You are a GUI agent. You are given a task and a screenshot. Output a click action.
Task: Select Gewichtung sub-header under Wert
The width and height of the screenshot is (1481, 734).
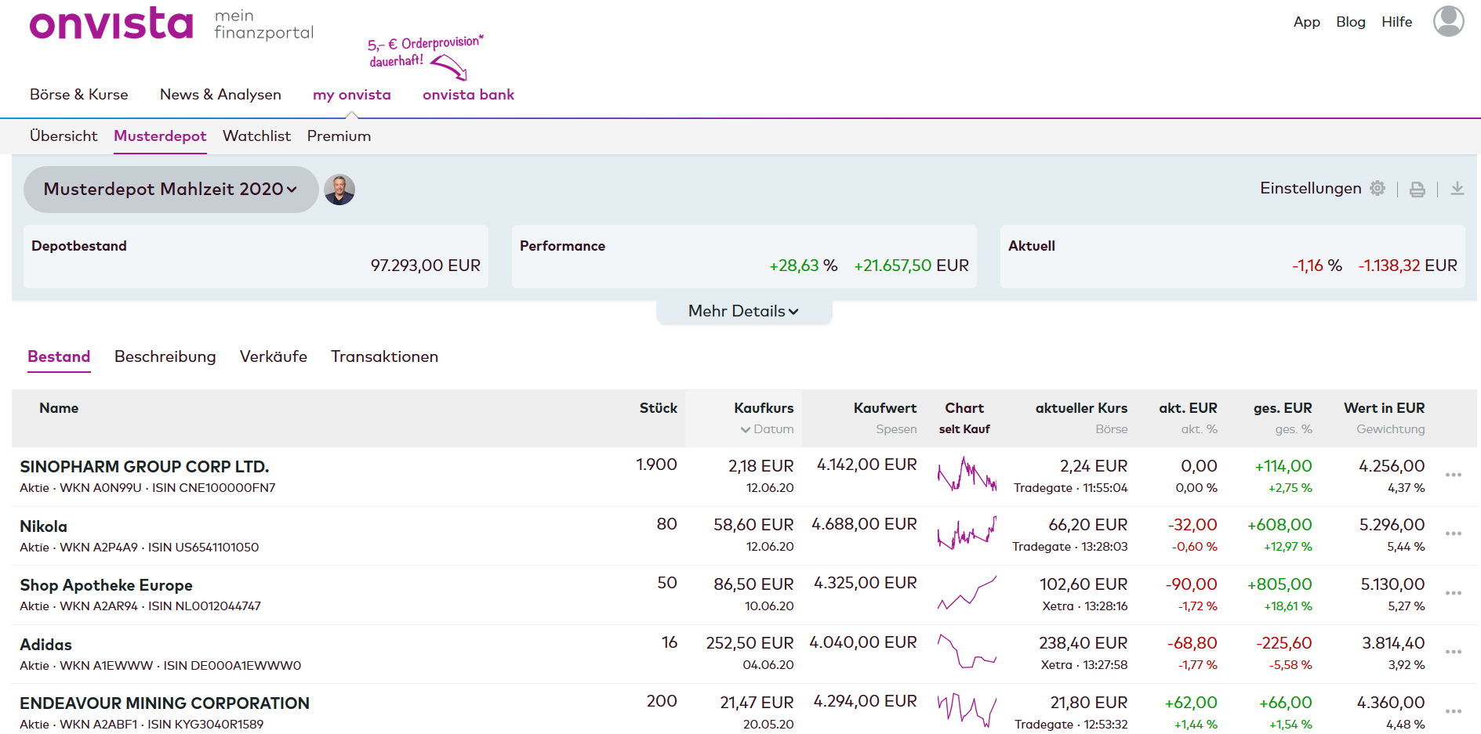point(1391,429)
